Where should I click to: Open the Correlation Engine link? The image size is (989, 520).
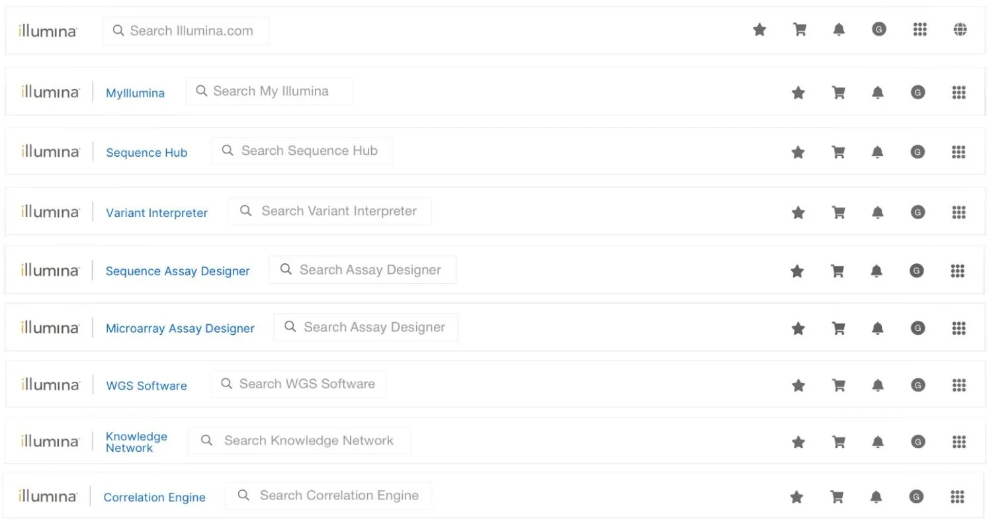154,498
